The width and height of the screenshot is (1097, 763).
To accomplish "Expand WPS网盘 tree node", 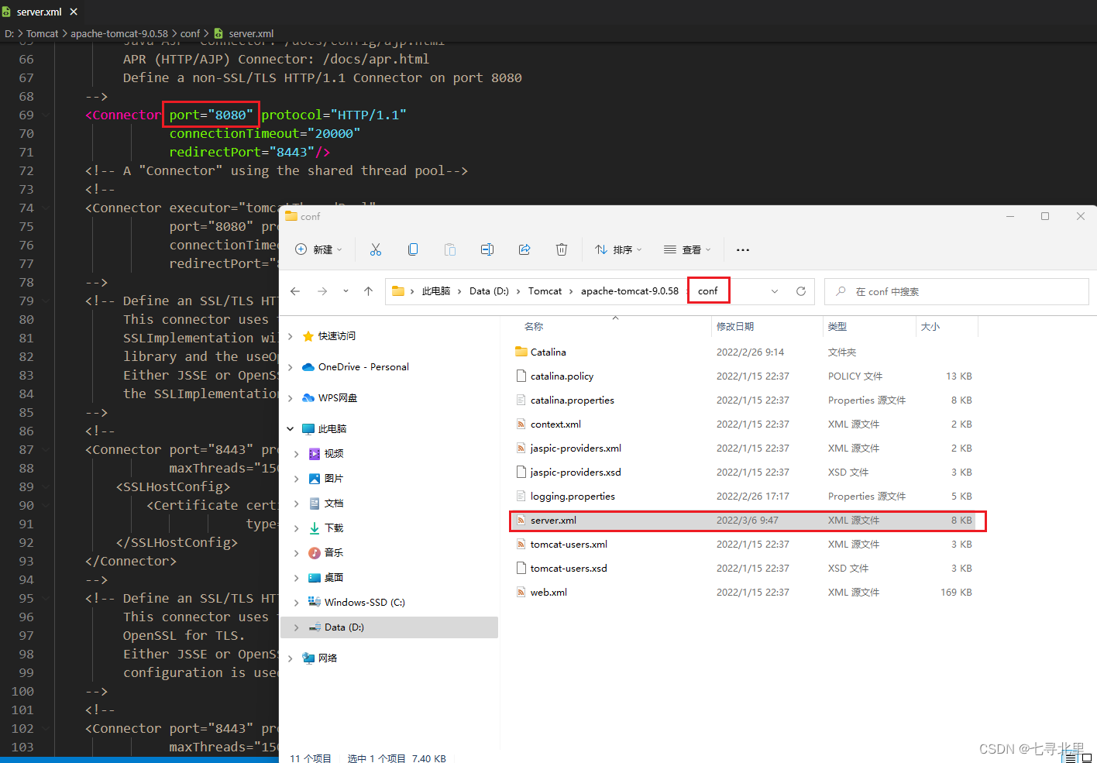I will (x=291, y=398).
